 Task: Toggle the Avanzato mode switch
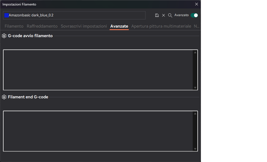tap(194, 15)
